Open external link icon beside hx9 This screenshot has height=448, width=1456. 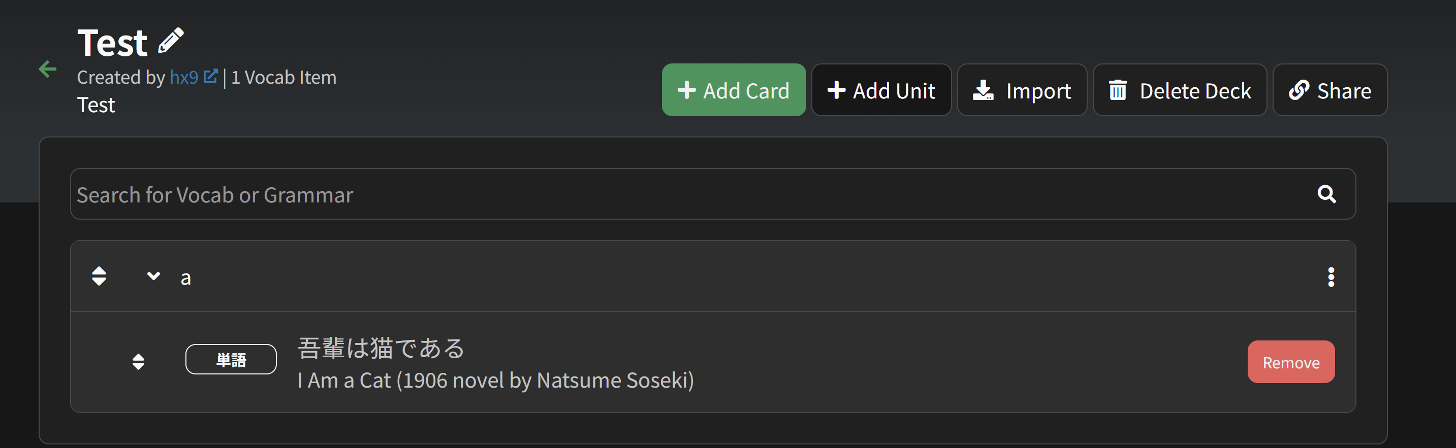(210, 76)
